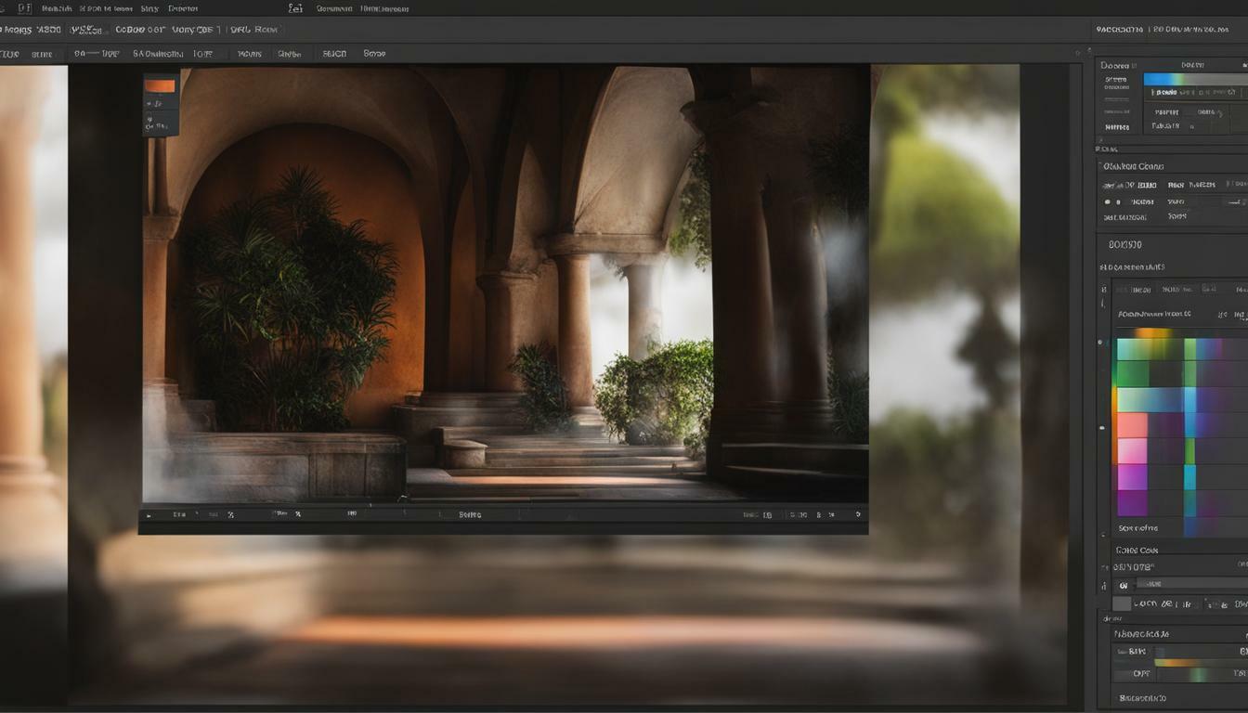1248x713 pixels.
Task: Toggle the white dot in the right-panel settings row
Action: (x=1106, y=201)
